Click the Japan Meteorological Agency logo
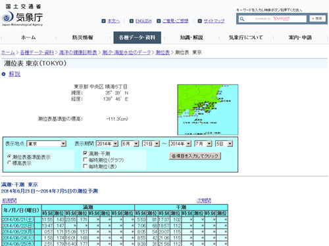The height and width of the screenshot is (246, 329). click(x=22, y=15)
